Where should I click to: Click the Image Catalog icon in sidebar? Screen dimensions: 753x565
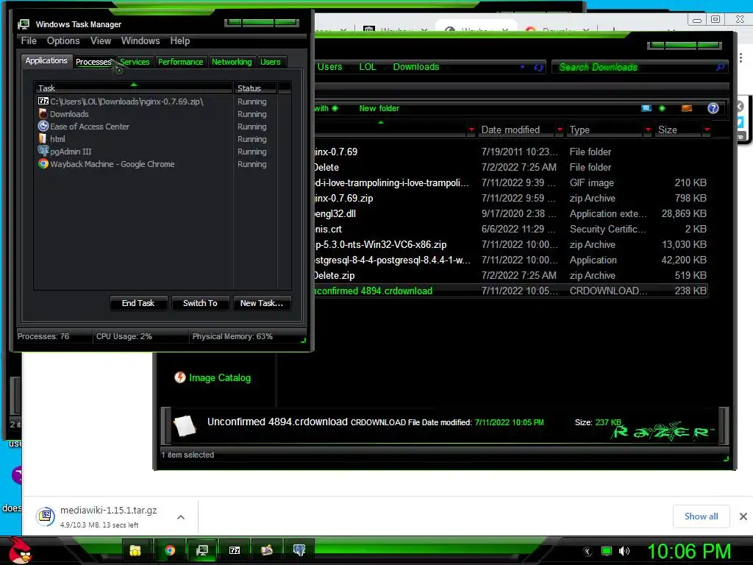pos(180,377)
